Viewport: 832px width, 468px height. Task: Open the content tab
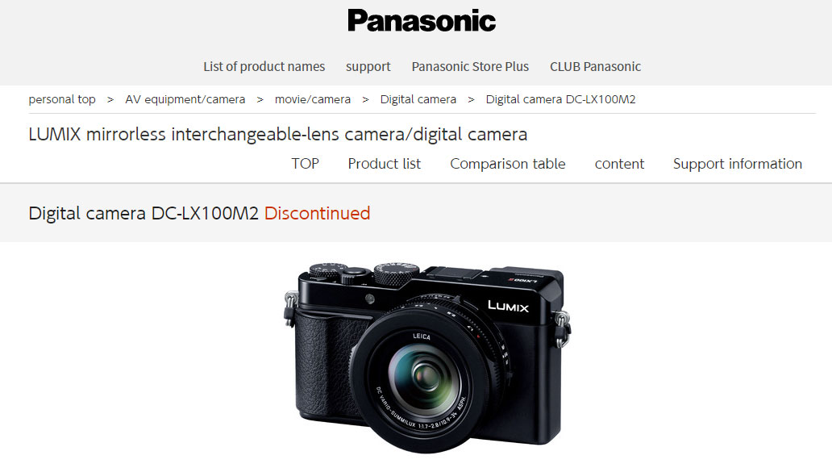tap(619, 164)
